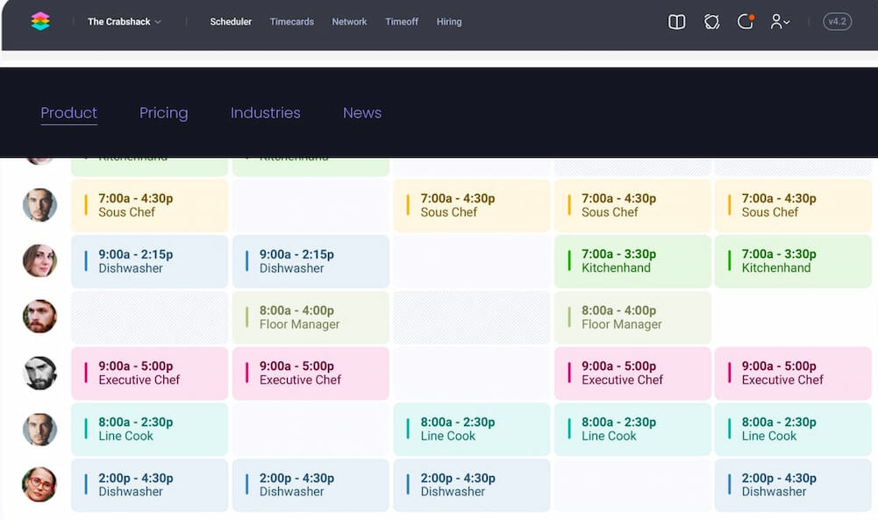Click the v4.2 version badge
The image size is (878, 520).
pyautogui.click(x=837, y=22)
